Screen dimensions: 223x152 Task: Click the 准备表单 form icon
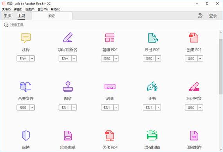point(68,136)
